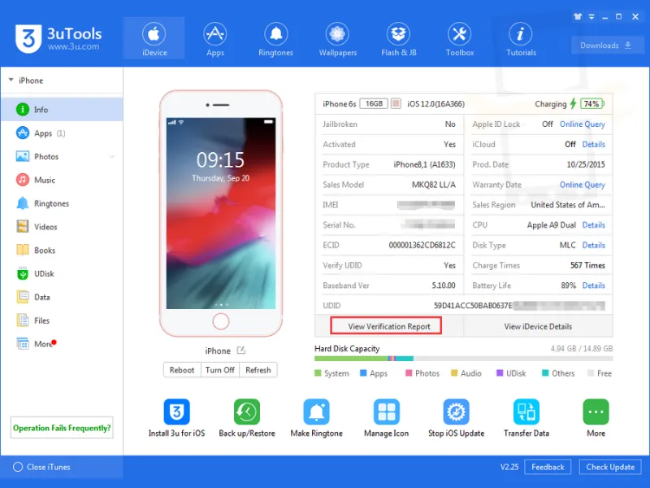This screenshot has height=488, width=650.
Task: Toggle the Close iTunes radio option
Action: [18, 467]
